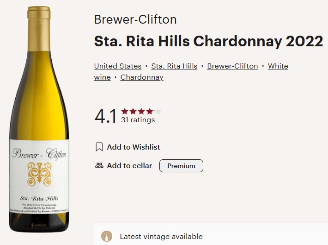
Task: Click the bookmark icon for Wishlist
Action: pyautogui.click(x=99, y=147)
